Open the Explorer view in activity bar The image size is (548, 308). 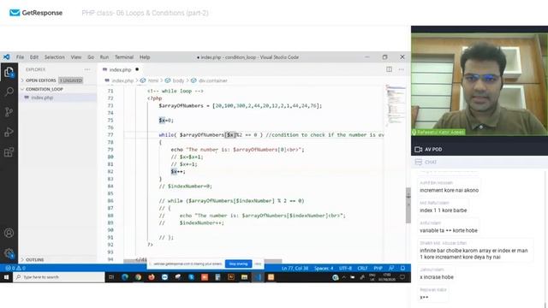click(9, 73)
